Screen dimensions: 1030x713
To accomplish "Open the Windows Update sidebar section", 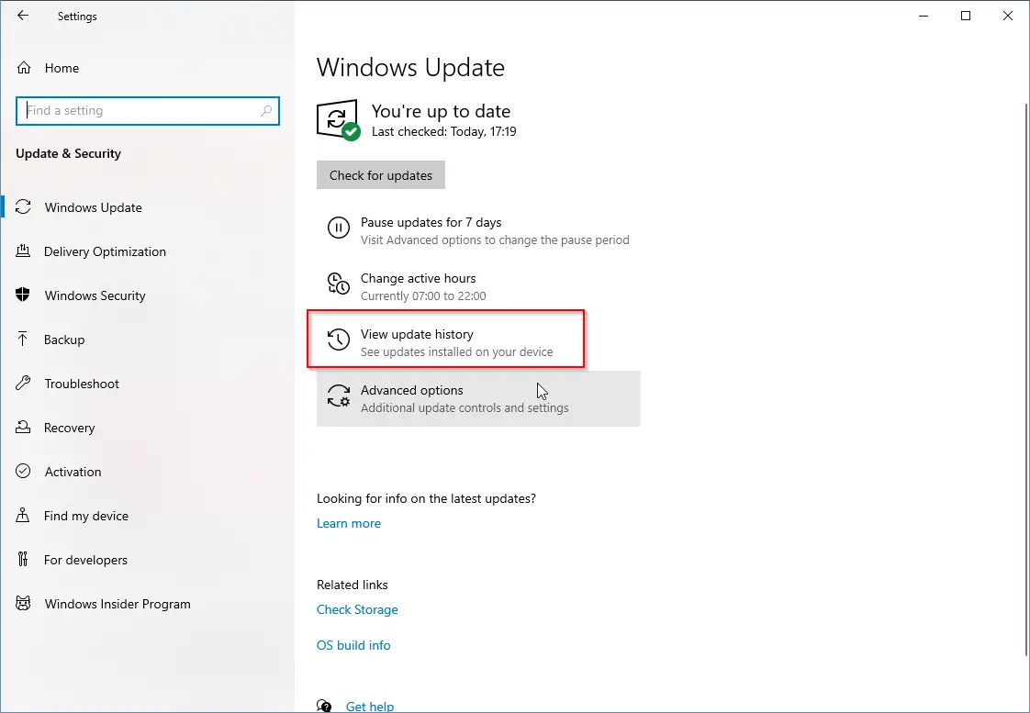I will point(147,206).
